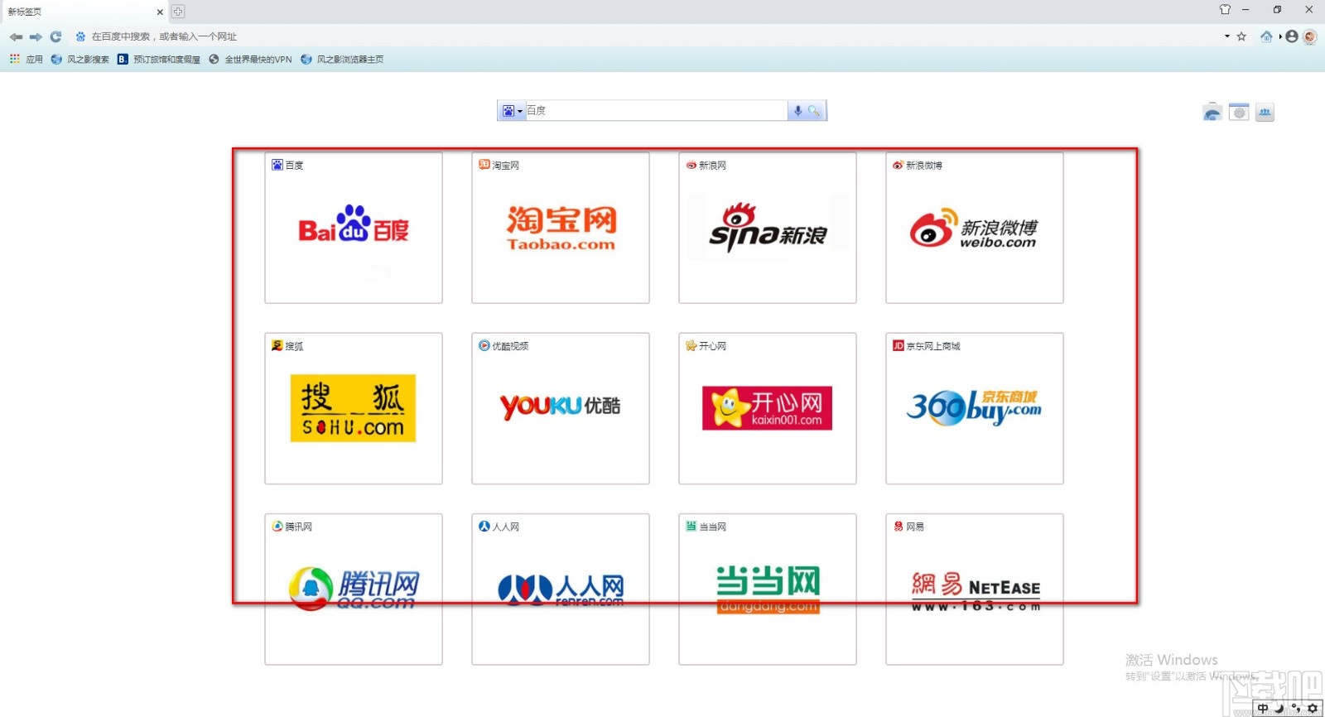Go back with the back arrow
Viewport: 1325px width, 717px height.
(x=16, y=36)
